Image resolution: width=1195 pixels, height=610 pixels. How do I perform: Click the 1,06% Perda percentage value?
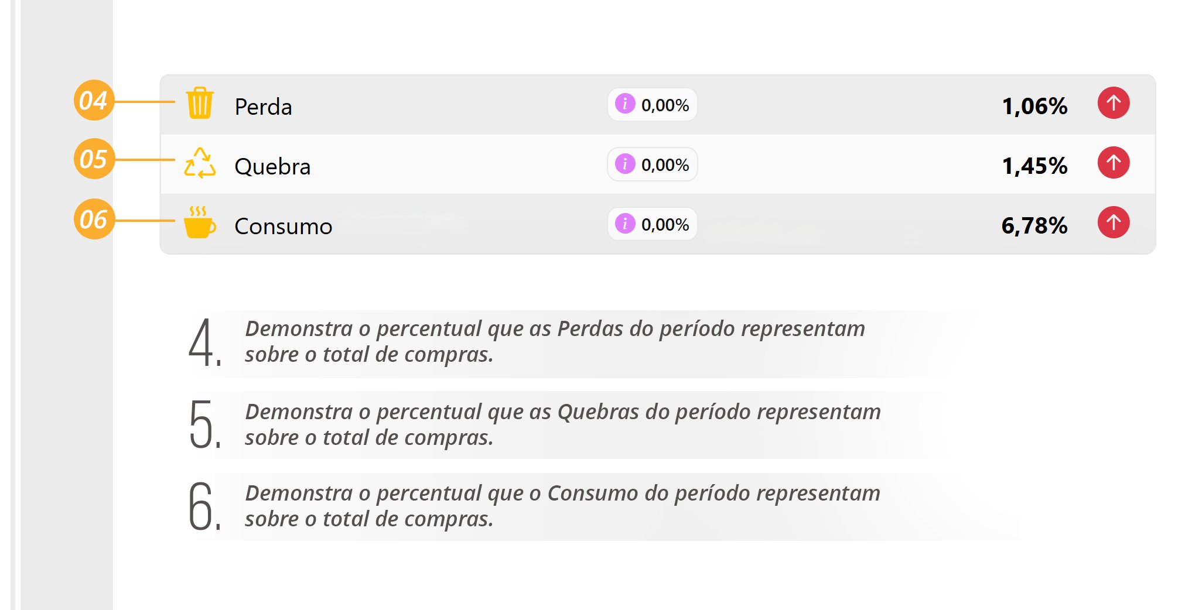(1034, 107)
